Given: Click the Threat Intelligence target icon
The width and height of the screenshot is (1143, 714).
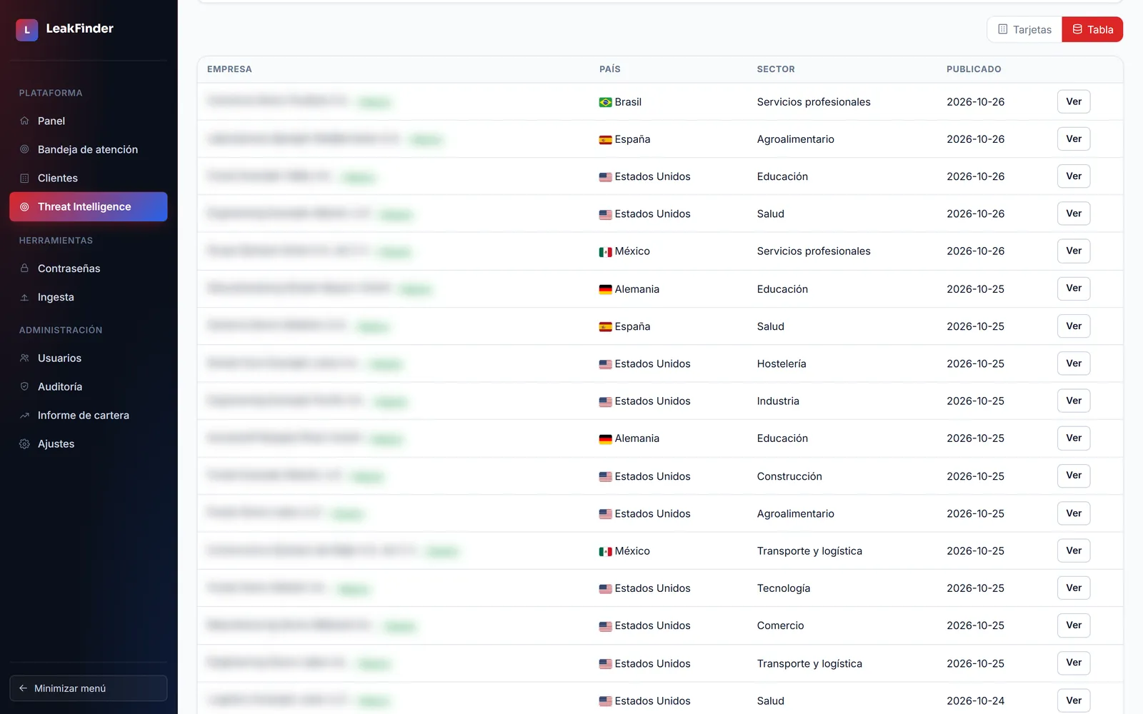Looking at the screenshot, I should click(x=24, y=206).
